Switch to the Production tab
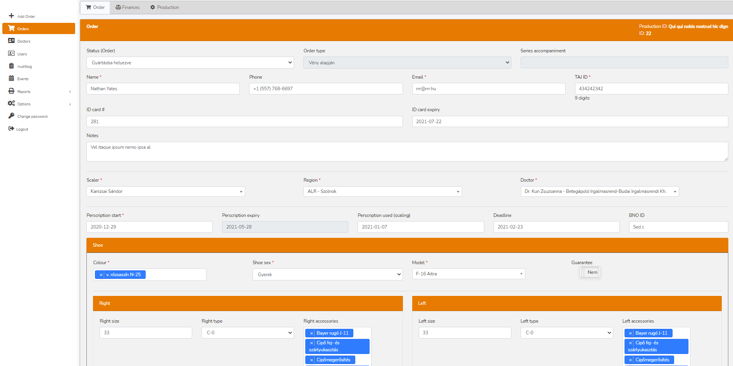The image size is (733, 366). click(165, 7)
